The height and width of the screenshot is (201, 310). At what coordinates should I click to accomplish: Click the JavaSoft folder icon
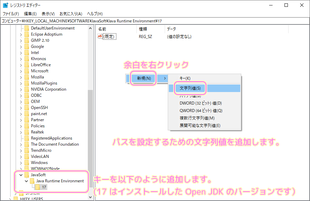tap(27, 176)
